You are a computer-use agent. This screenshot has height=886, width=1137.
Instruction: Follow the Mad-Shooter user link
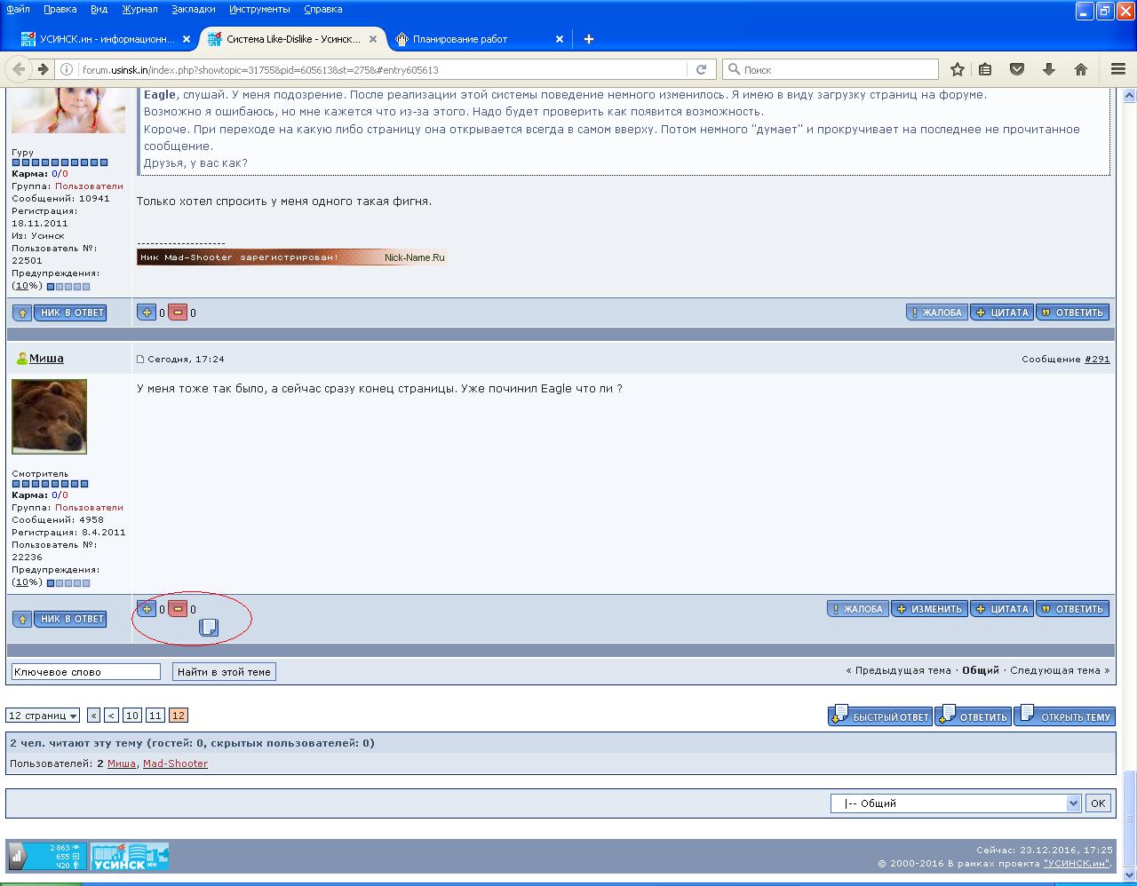tap(175, 763)
